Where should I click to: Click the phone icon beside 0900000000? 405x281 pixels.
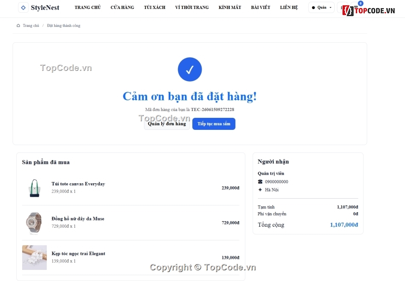260,181
